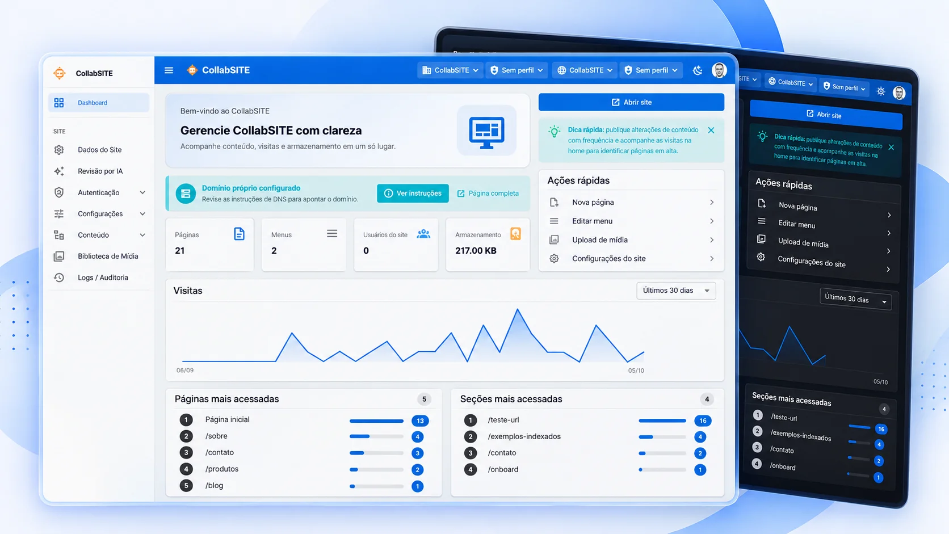Click the lightbulb icon in Dica rápida

[554, 132]
